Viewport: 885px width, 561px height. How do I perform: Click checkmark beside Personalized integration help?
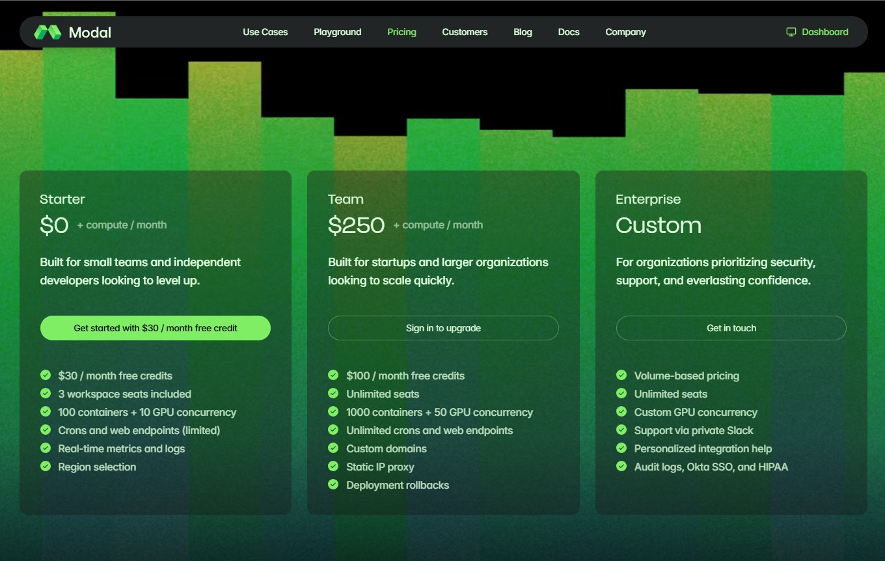point(621,448)
